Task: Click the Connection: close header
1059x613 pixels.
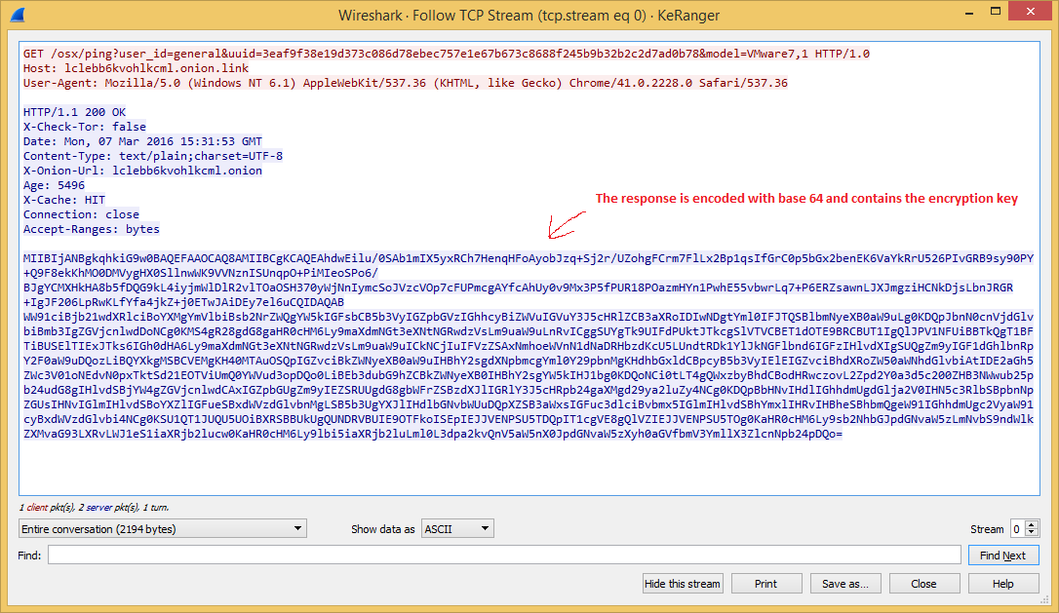Action: click(x=81, y=214)
